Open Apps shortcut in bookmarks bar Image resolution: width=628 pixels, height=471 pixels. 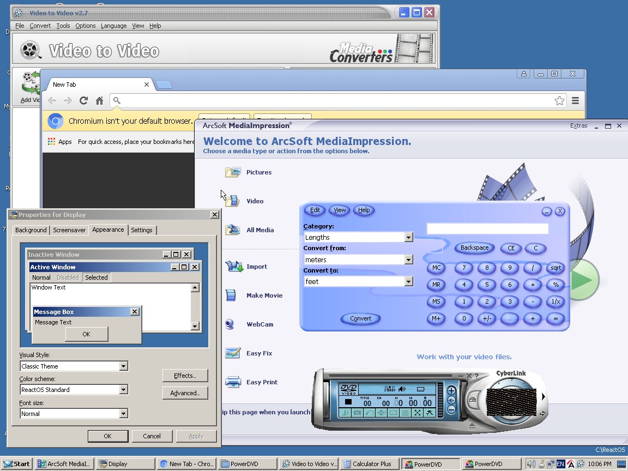click(59, 142)
